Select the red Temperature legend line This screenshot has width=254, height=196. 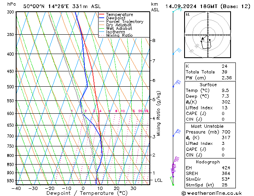(x=102, y=15)
